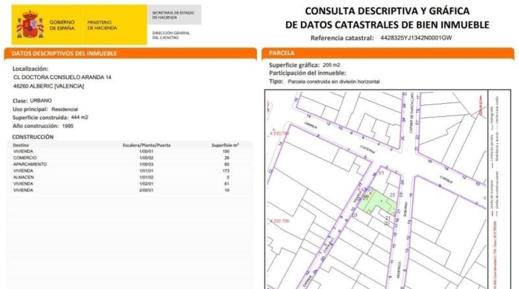Click the Gobierno de España logo text
The height and width of the screenshot is (289, 519).
[62, 25]
